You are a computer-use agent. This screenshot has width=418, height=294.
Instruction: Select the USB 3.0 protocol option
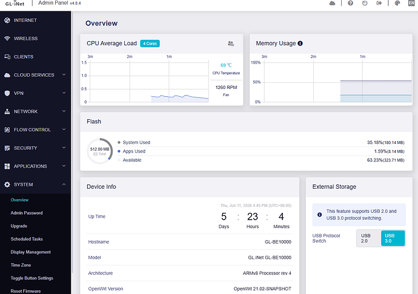click(x=393, y=238)
